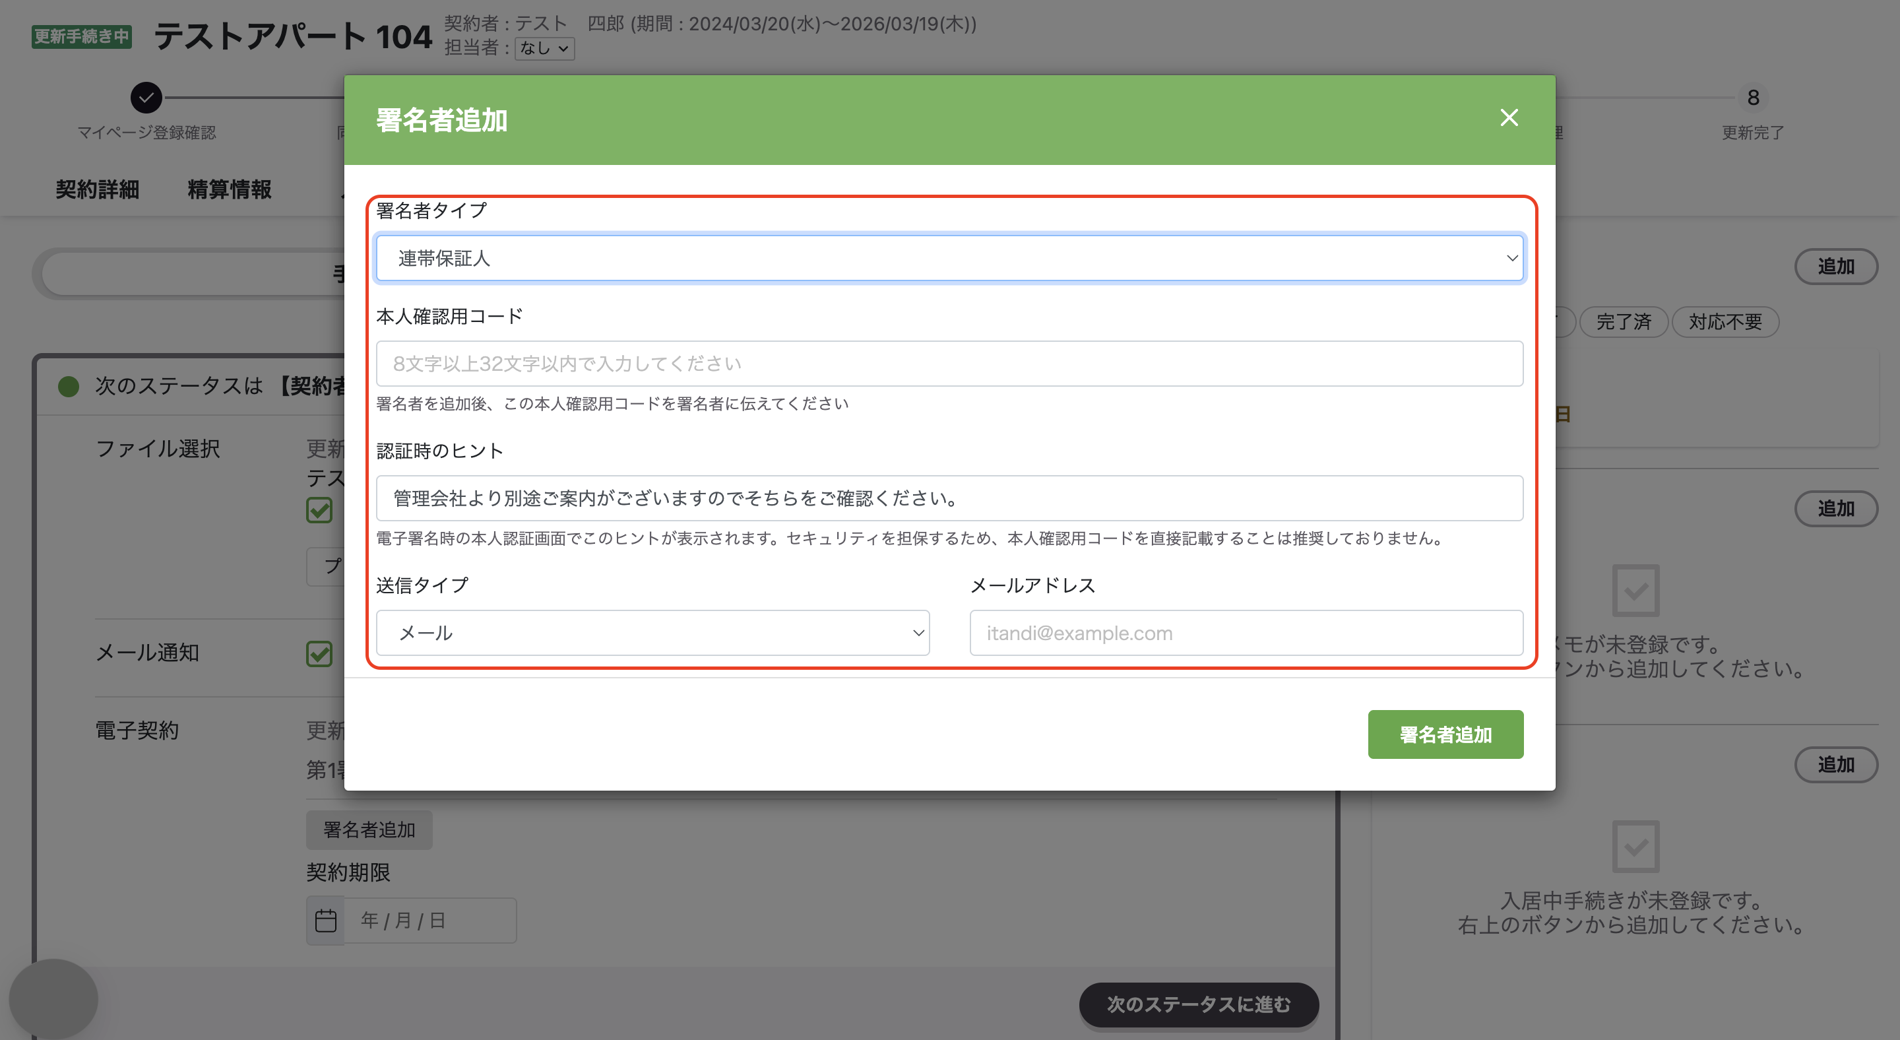This screenshot has width=1900, height=1040.
Task: Click the メールアドレス input field
Action: click(1246, 633)
